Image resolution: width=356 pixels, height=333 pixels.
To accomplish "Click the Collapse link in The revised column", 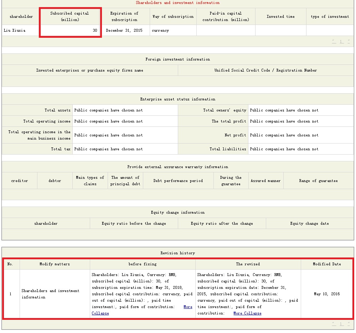I will pyautogui.click(x=253, y=313).
